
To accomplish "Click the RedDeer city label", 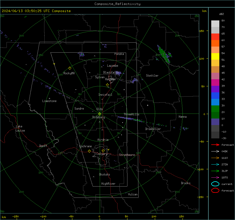I will pos(111,79).
